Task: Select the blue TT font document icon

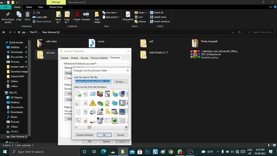Action: [x=85, y=112]
